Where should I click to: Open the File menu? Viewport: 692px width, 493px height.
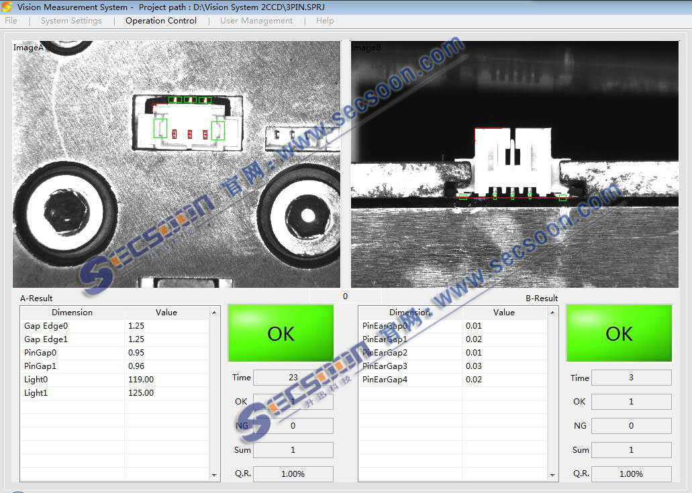[11, 21]
